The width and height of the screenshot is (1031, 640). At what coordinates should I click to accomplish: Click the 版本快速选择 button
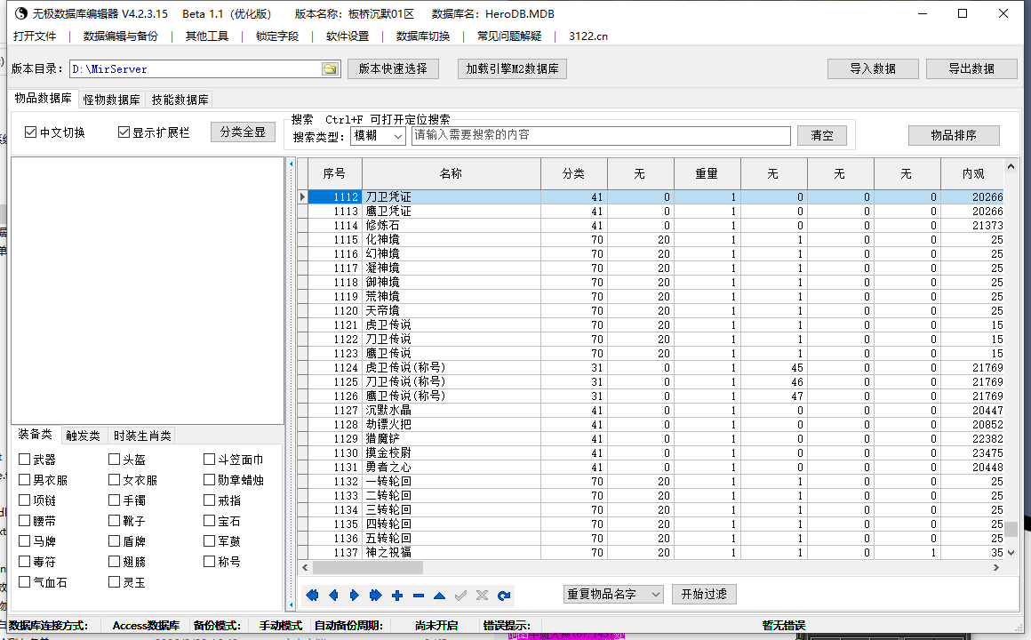click(393, 69)
